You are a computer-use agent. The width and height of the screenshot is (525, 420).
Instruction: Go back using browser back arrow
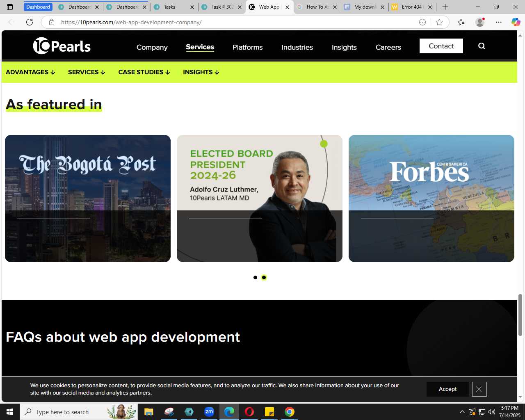pos(11,22)
